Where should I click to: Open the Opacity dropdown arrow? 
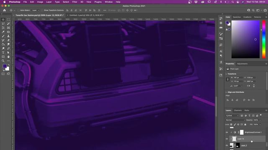pos(260,120)
